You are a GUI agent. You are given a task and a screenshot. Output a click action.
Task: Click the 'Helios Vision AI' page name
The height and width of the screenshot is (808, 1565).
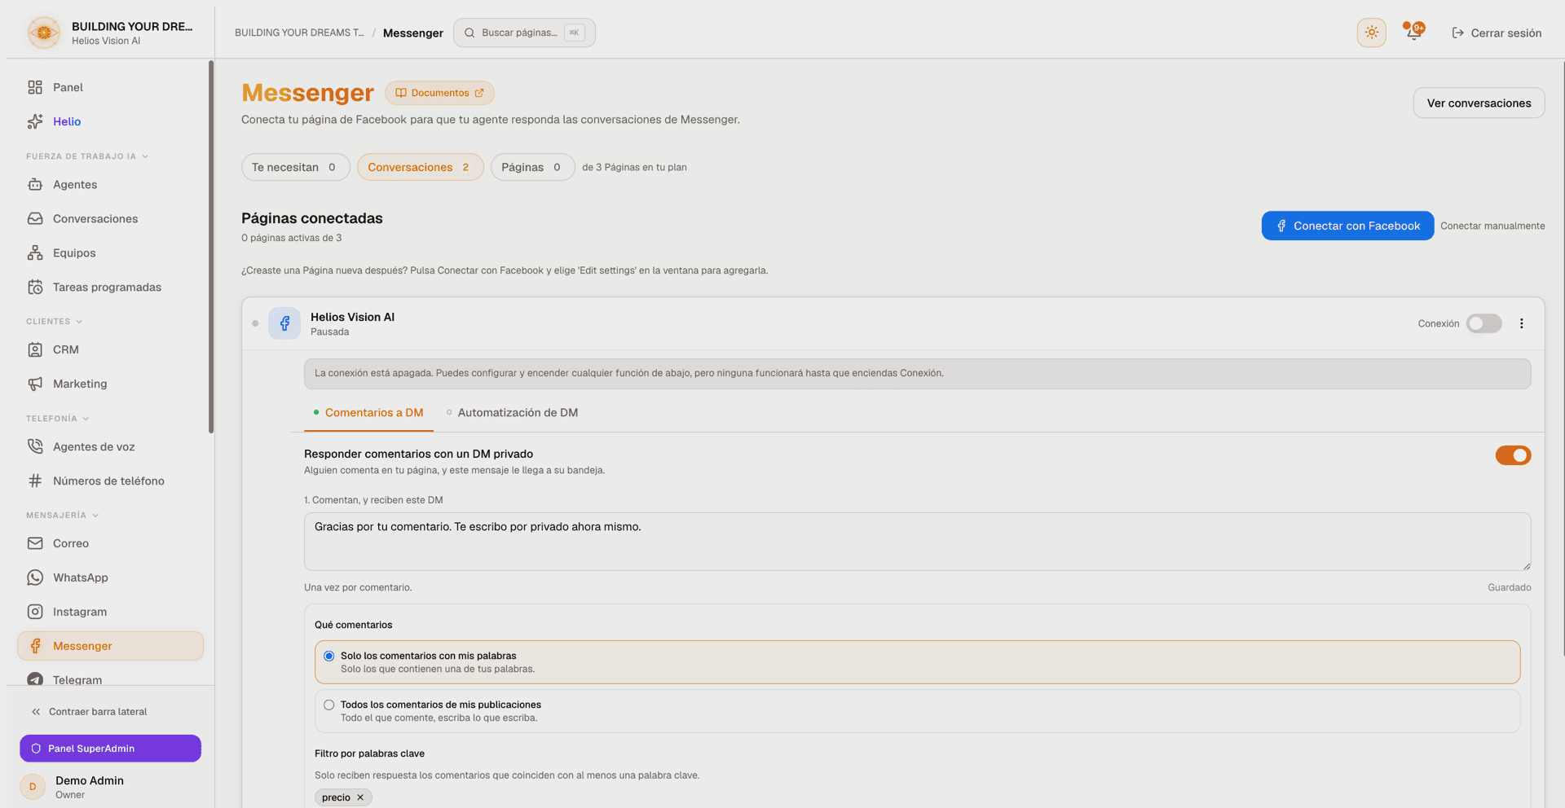[352, 318]
